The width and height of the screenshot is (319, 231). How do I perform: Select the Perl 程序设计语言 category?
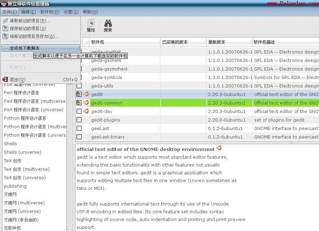point(21,93)
